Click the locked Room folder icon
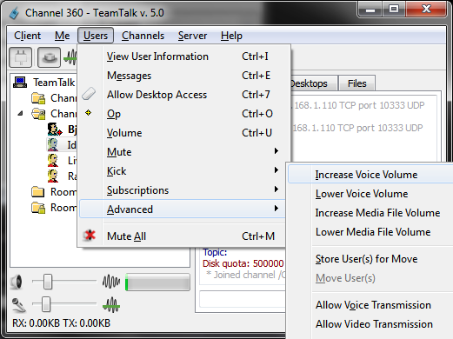 coord(38,208)
